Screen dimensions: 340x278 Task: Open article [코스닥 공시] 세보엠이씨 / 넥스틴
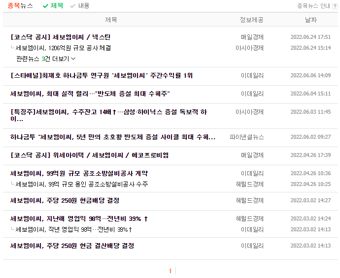(x=61, y=37)
